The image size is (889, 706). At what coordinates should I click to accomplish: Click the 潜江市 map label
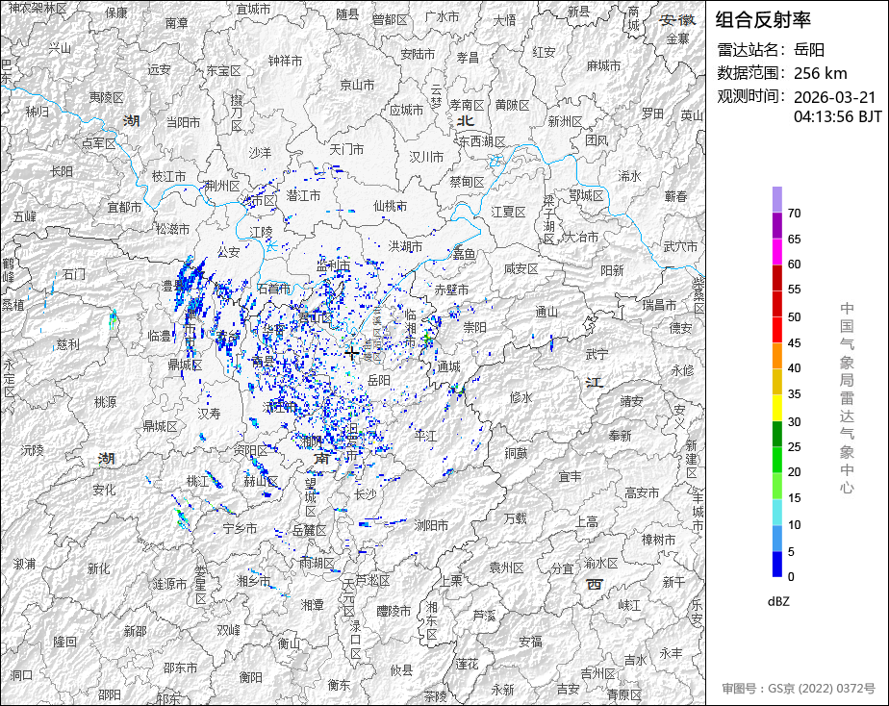pos(303,195)
